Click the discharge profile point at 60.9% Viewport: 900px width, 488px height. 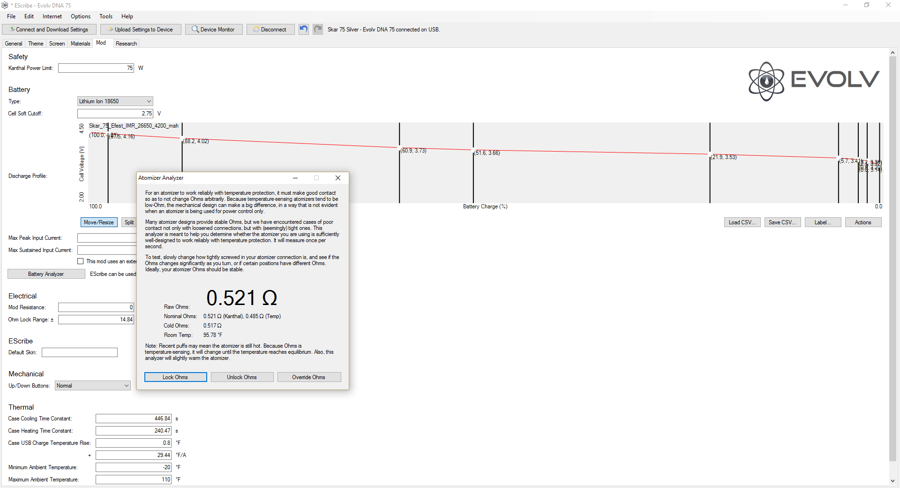(399, 147)
